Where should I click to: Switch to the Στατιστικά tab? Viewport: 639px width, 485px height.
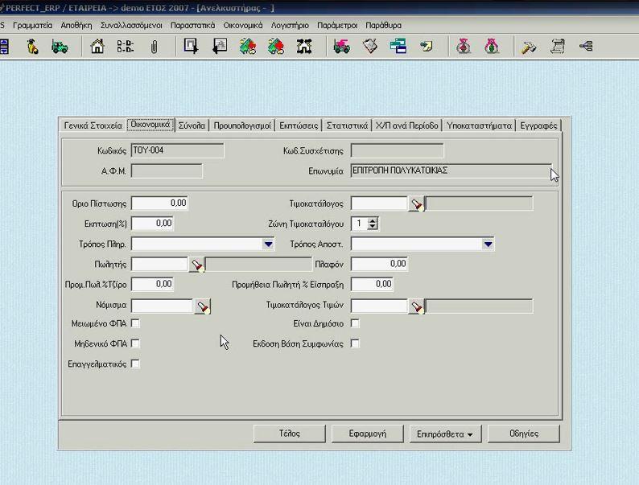(x=347, y=125)
